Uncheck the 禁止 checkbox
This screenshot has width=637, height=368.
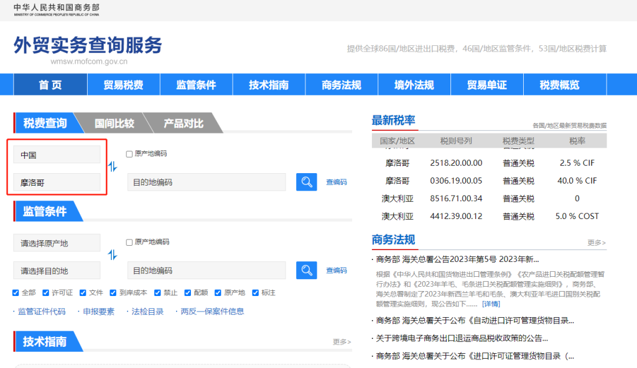(157, 293)
